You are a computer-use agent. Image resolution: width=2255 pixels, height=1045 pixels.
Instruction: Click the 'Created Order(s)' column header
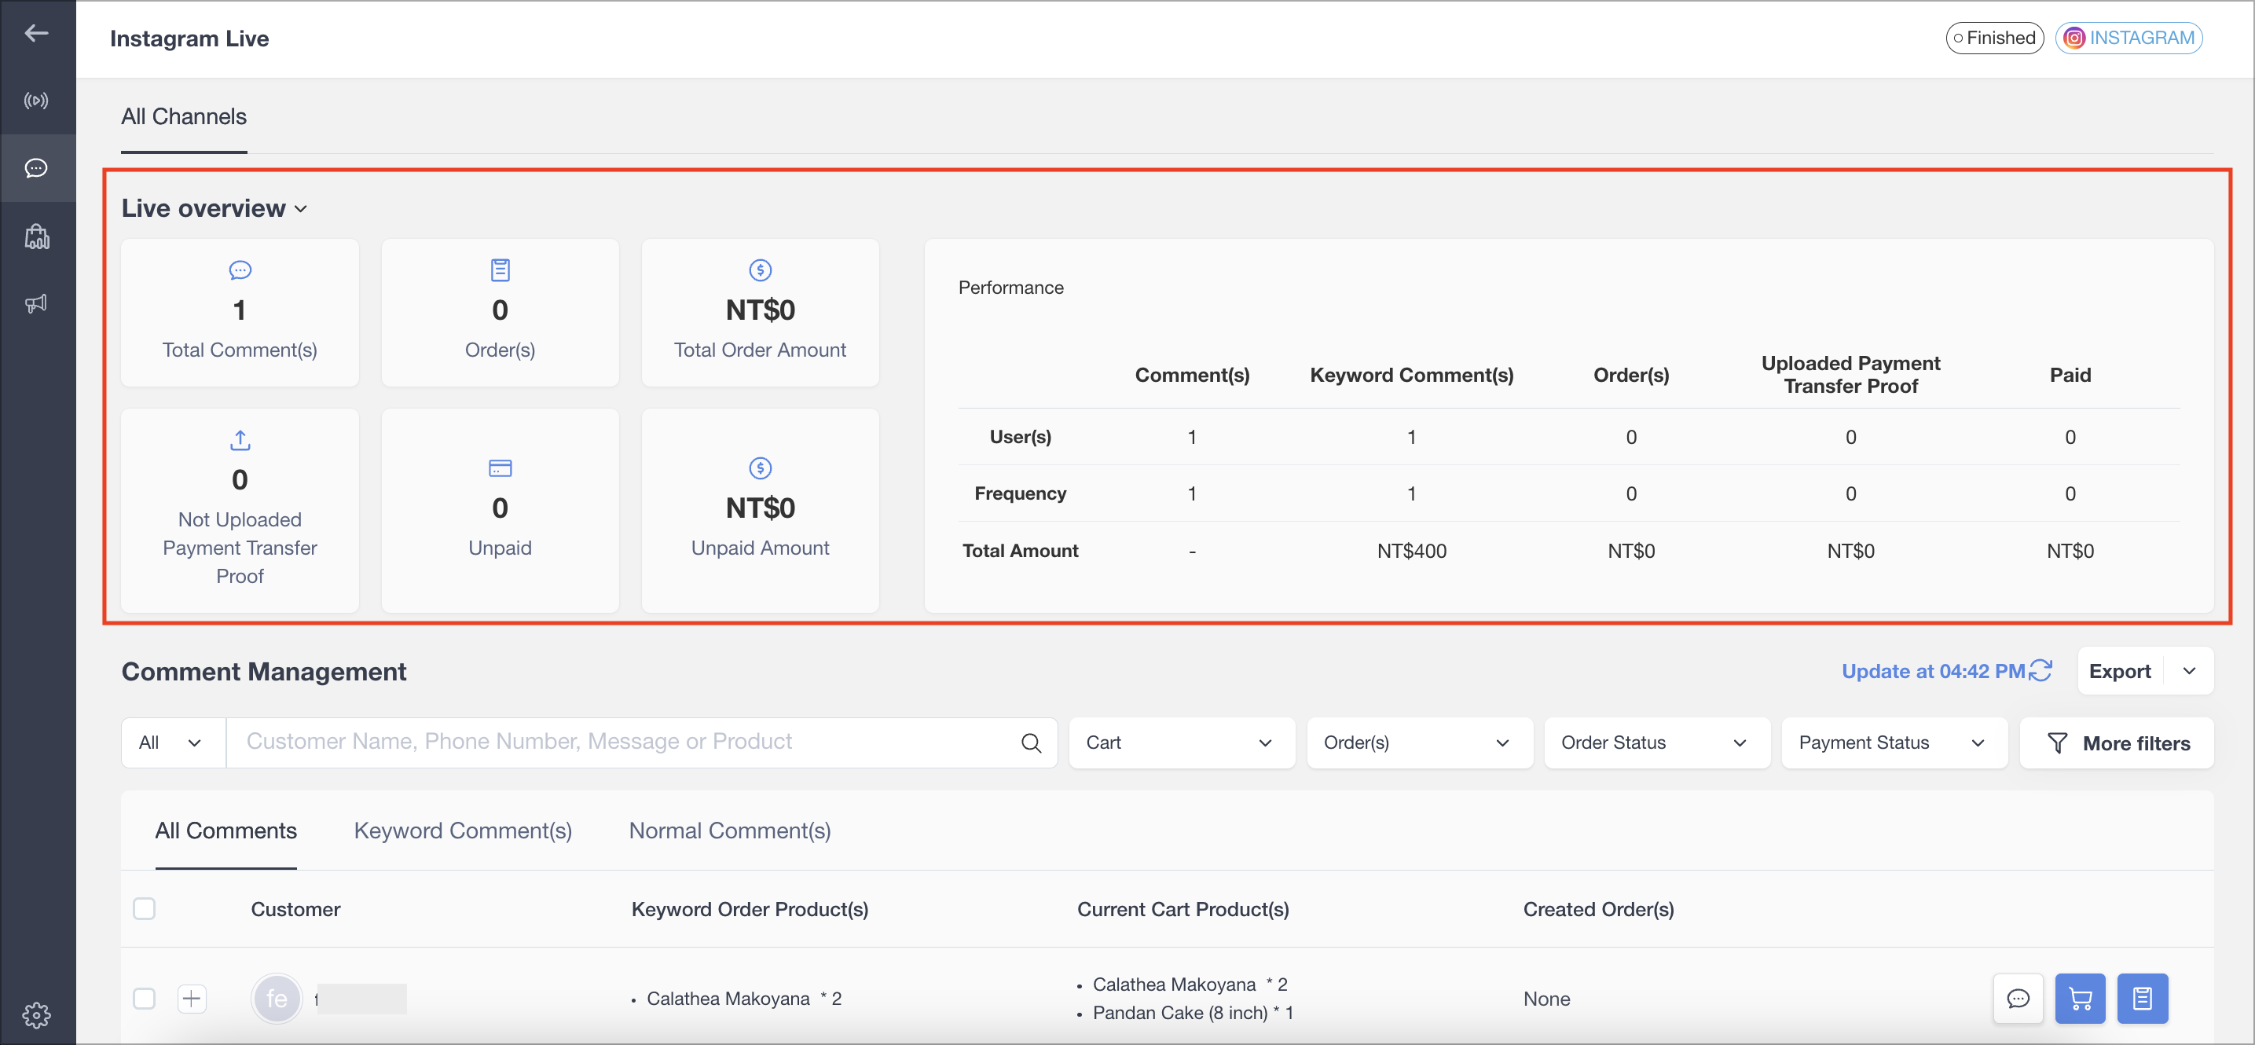(x=1597, y=909)
